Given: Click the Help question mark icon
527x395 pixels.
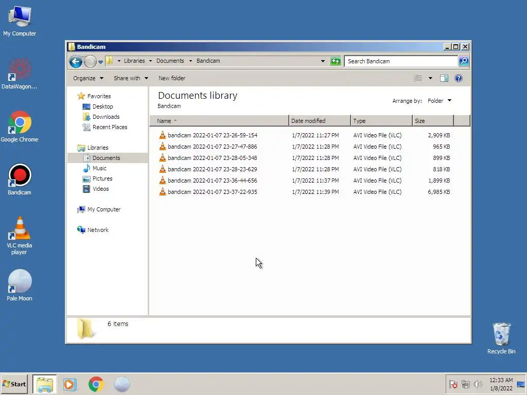Looking at the screenshot, I should coord(459,78).
